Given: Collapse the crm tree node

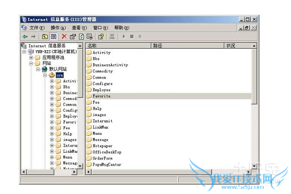Looking at the screenshot, I should coord(45,75).
